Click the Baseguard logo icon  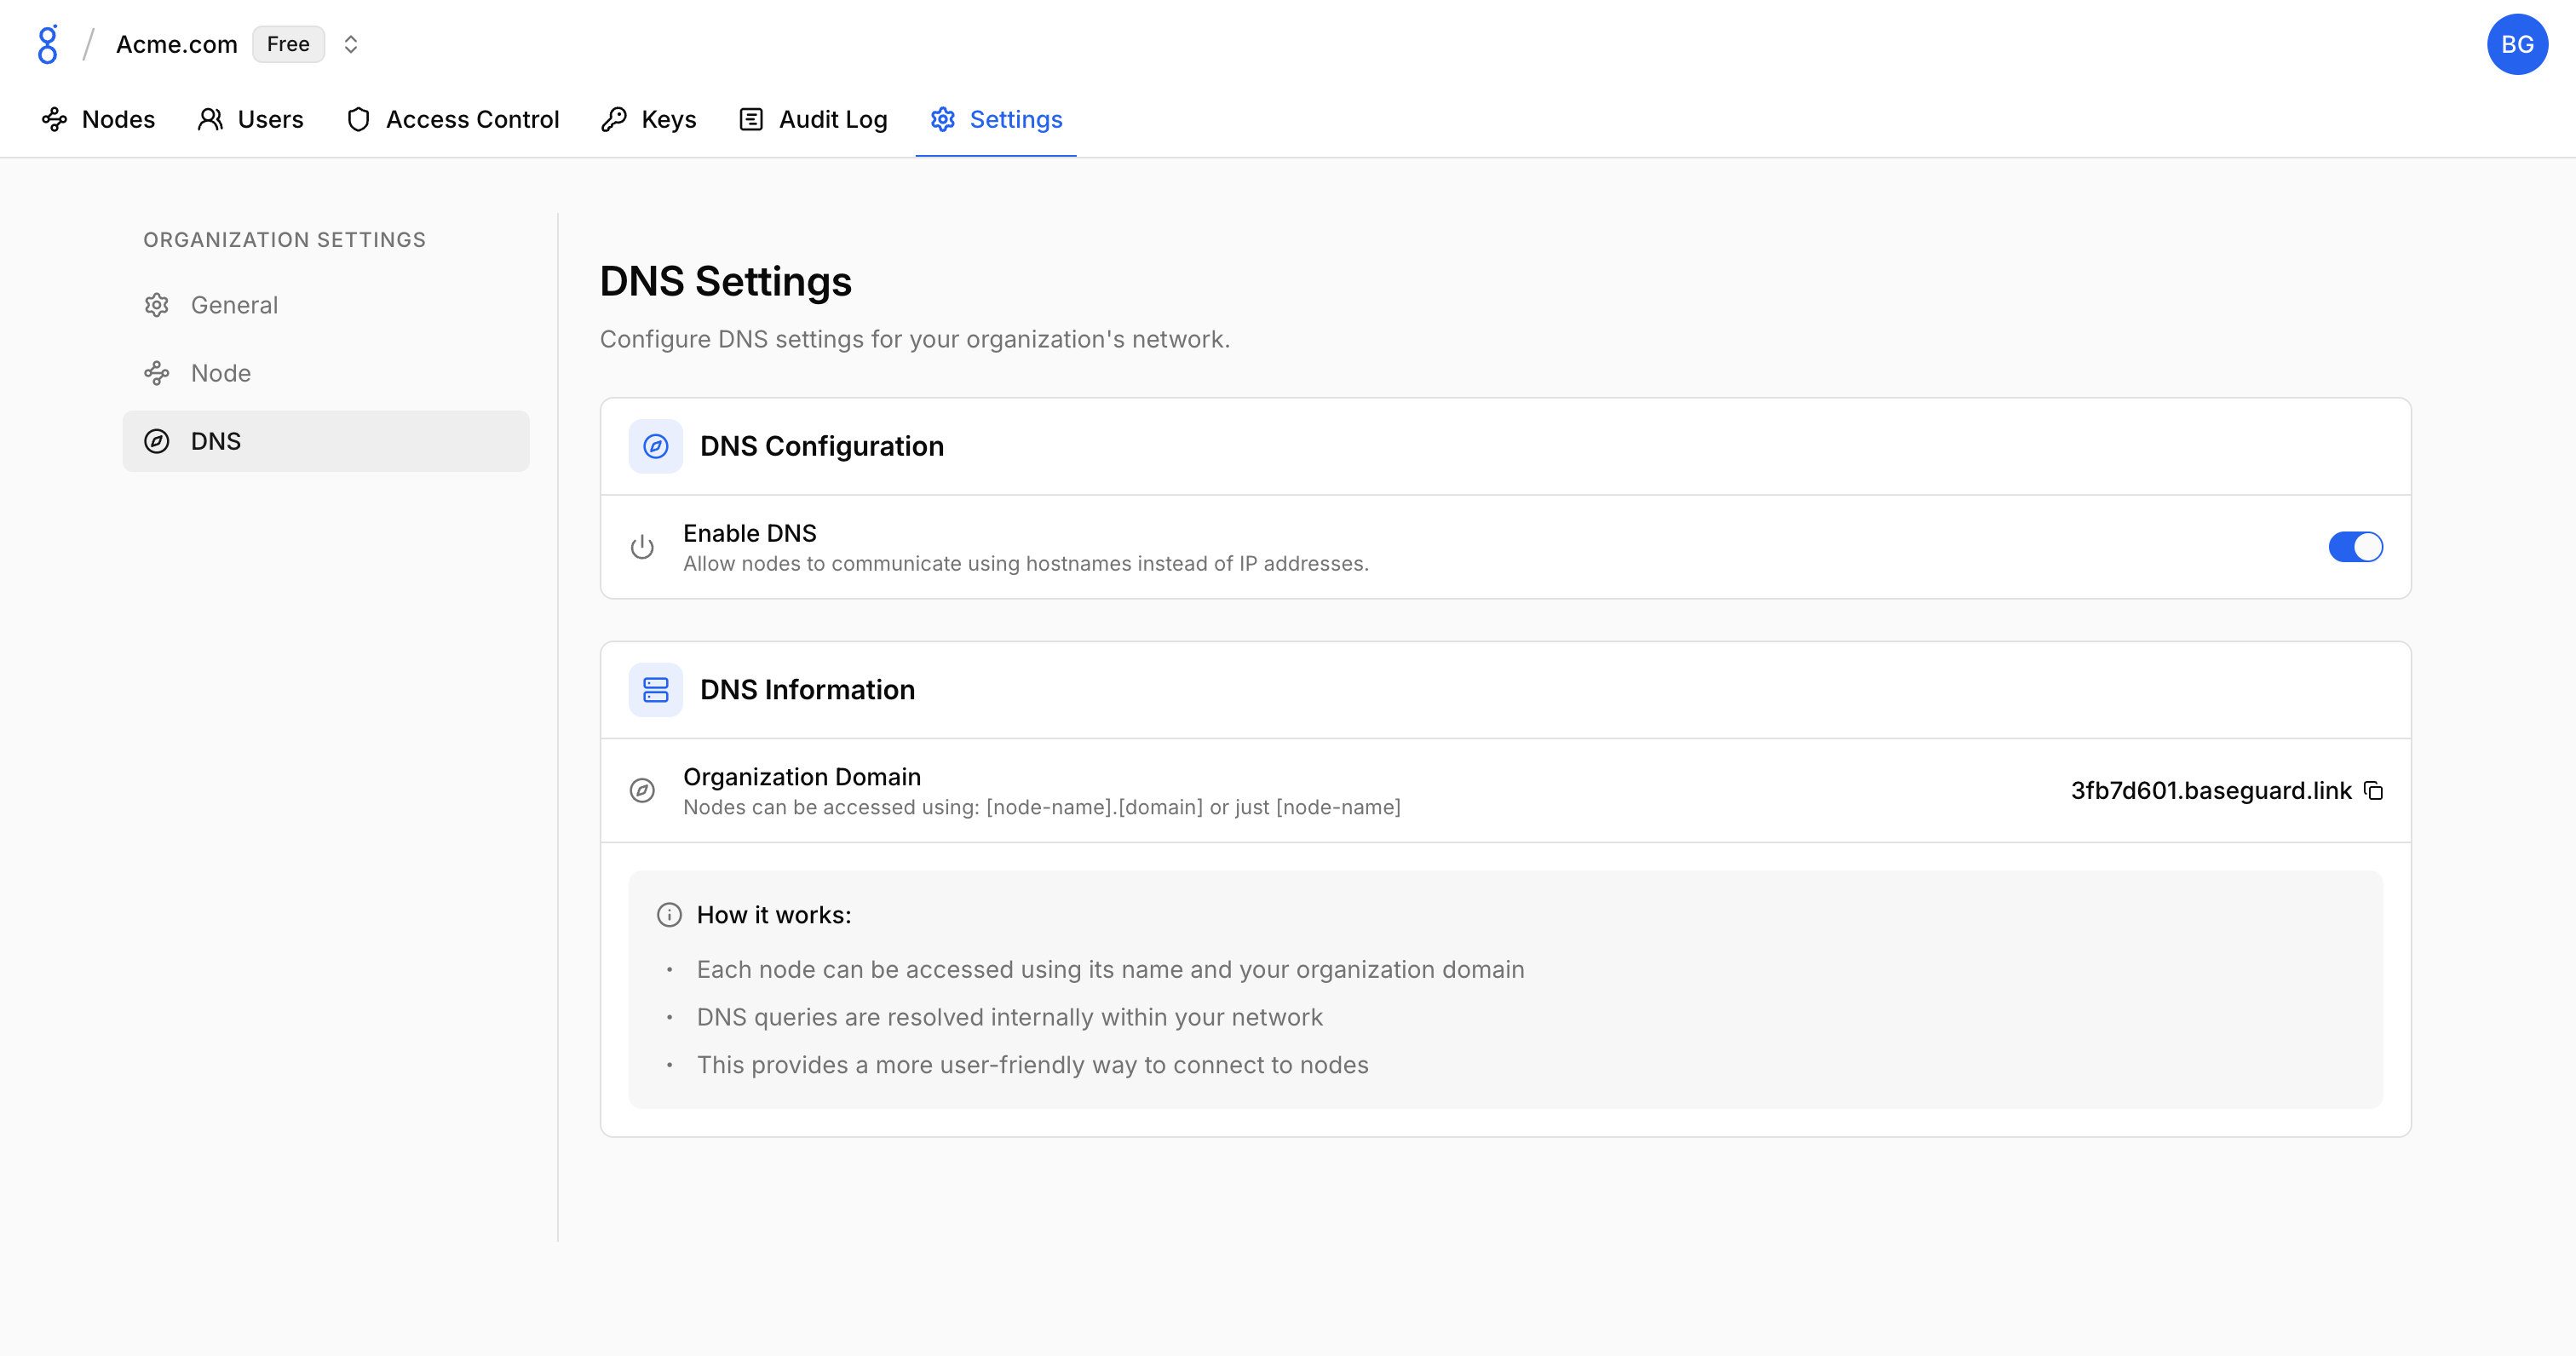pos(47,44)
